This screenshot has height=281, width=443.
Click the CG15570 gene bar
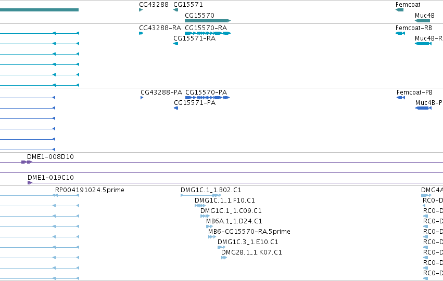pyautogui.click(x=208, y=21)
